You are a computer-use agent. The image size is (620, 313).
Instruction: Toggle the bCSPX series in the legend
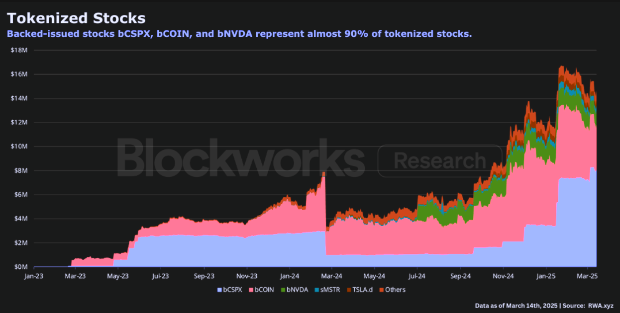(x=229, y=290)
